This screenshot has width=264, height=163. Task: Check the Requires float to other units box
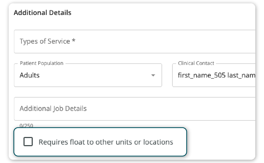(x=28, y=142)
